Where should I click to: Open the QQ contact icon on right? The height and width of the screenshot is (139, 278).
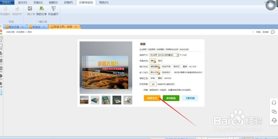[274, 102]
